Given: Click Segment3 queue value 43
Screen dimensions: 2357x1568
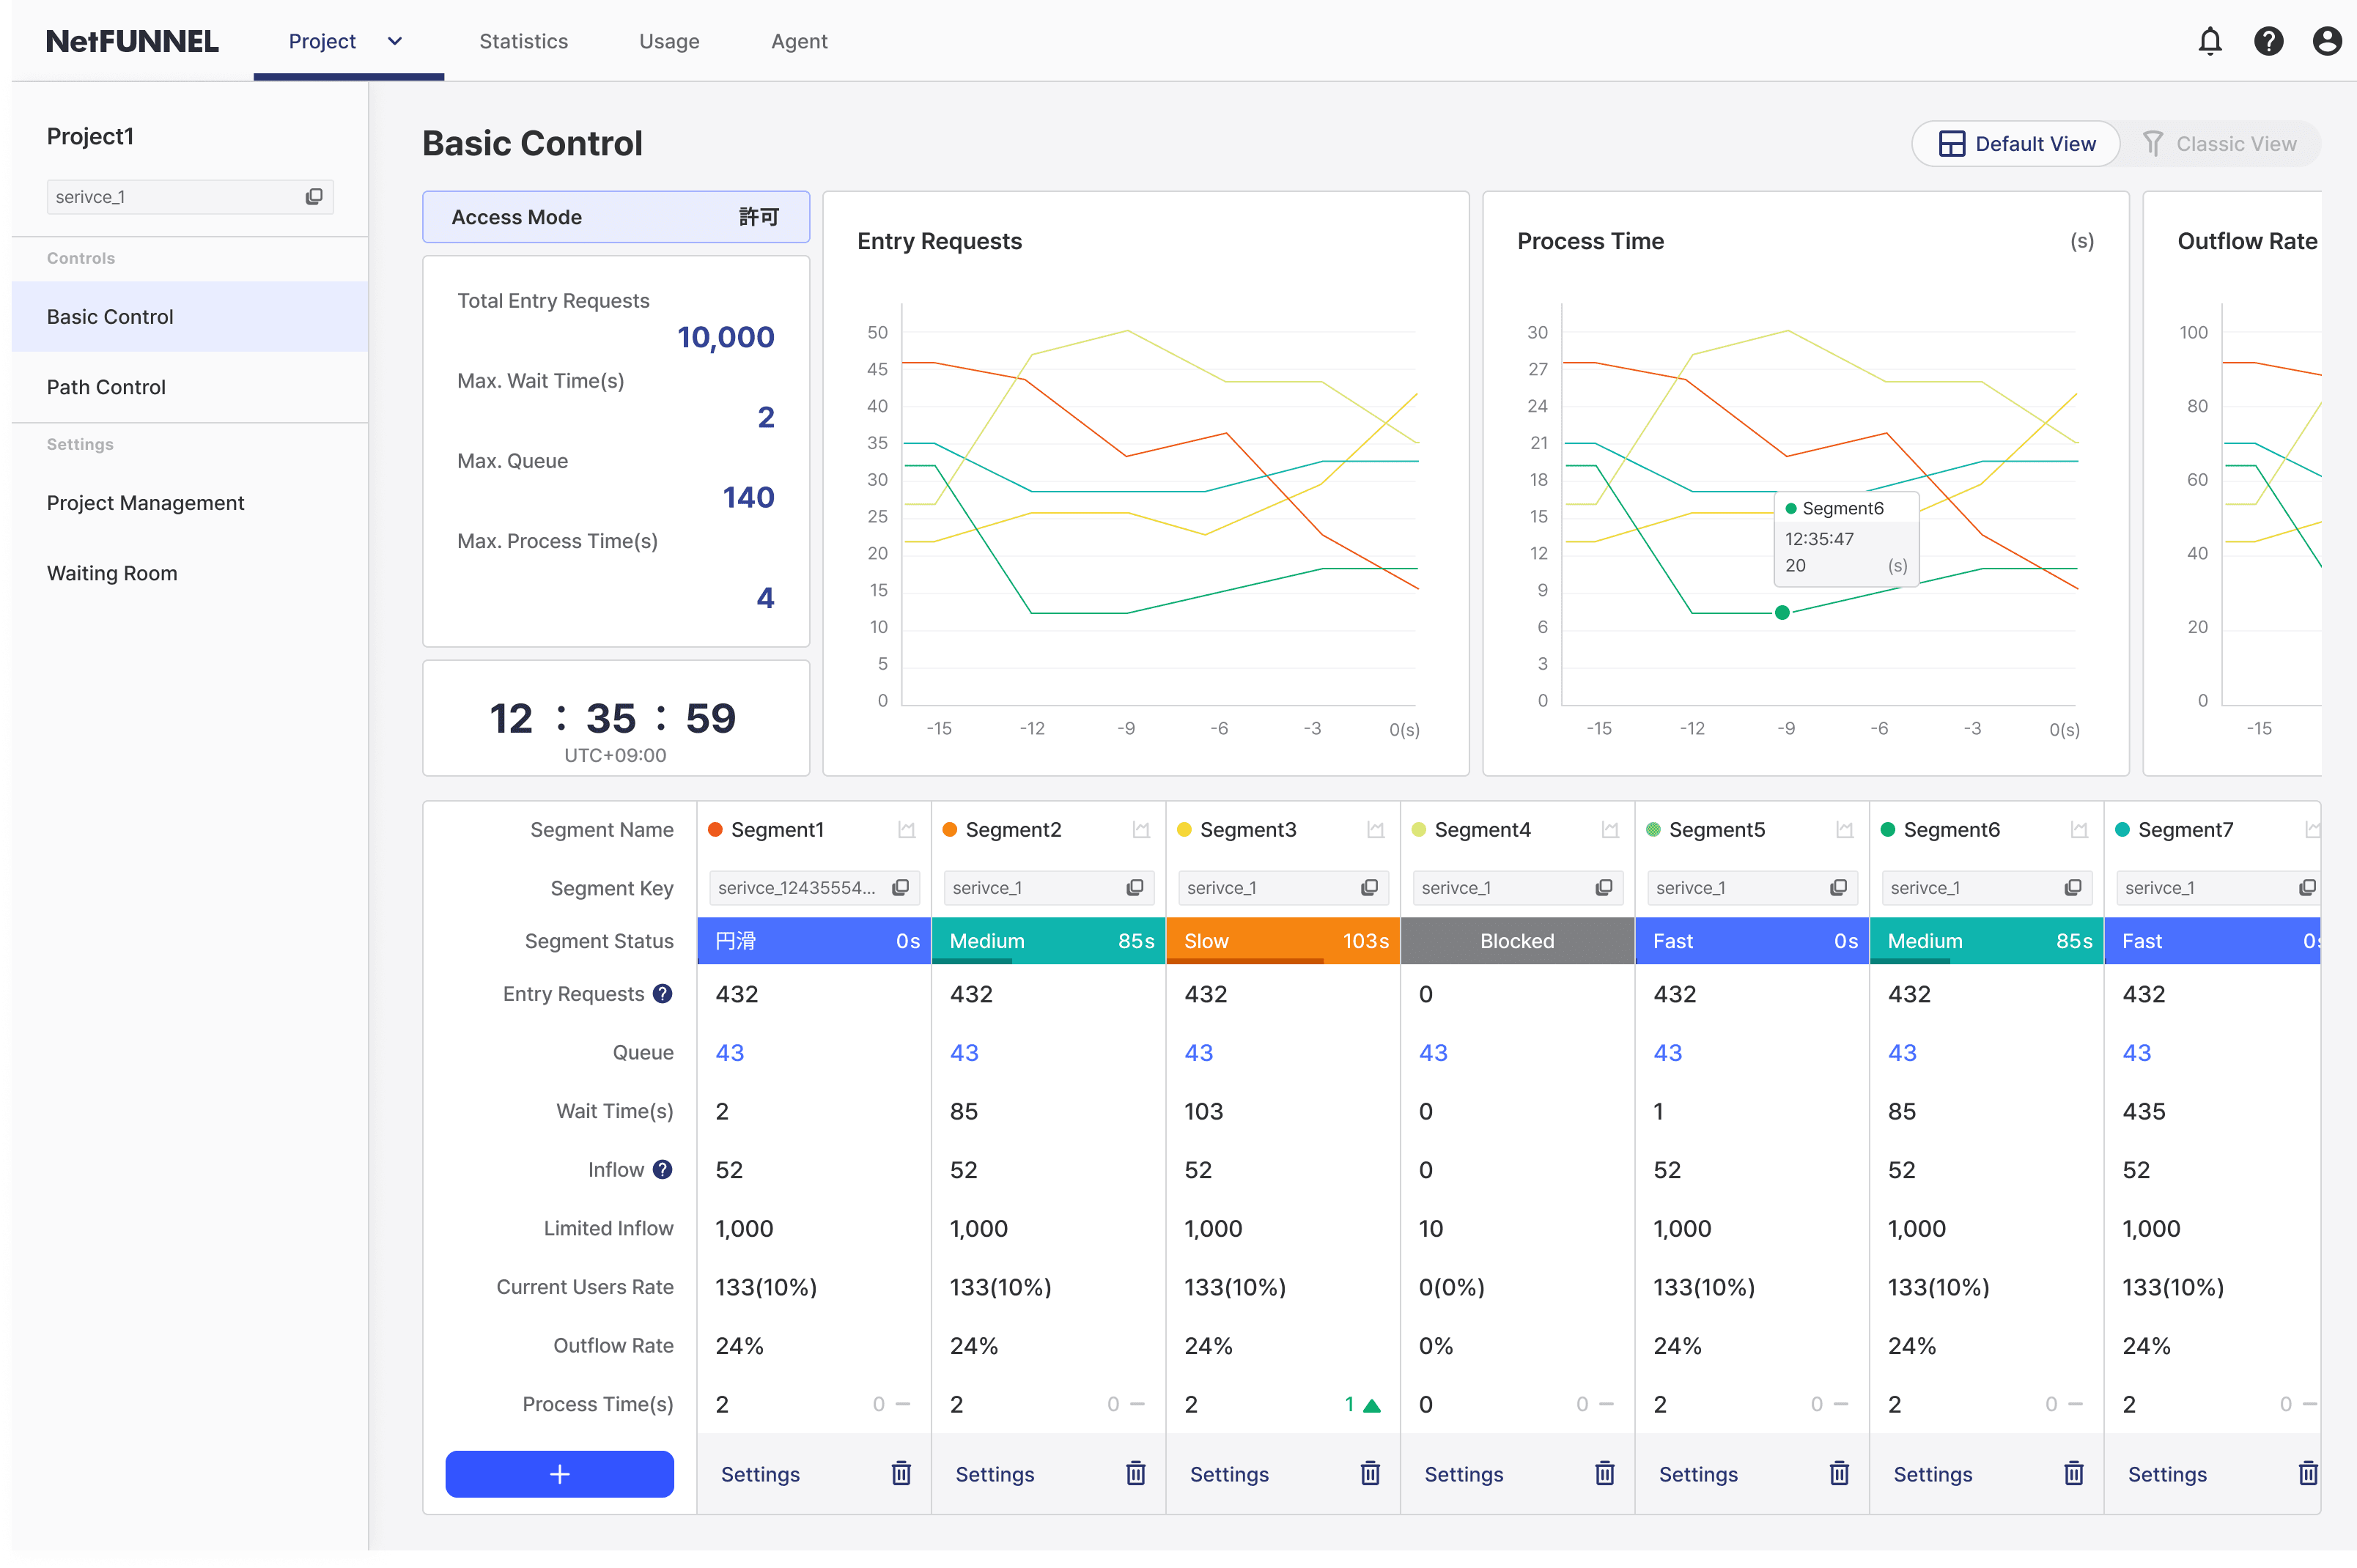Looking at the screenshot, I should (1199, 1053).
